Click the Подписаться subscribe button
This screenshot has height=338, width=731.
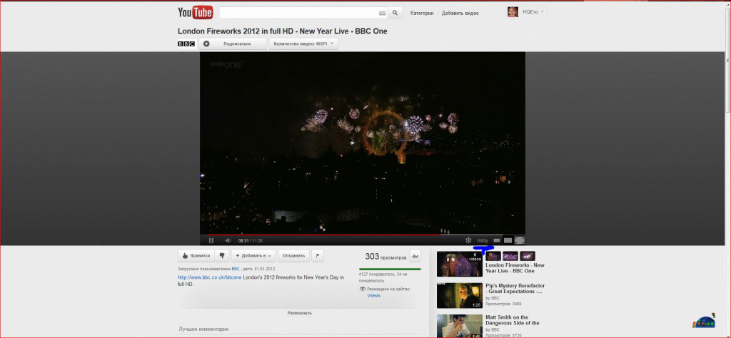pos(233,43)
